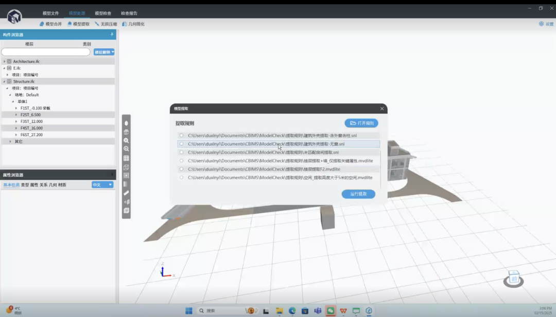Image resolution: width=556 pixels, height=317 pixels.
Task: Open the 中文 language dropdown
Action: click(x=102, y=184)
